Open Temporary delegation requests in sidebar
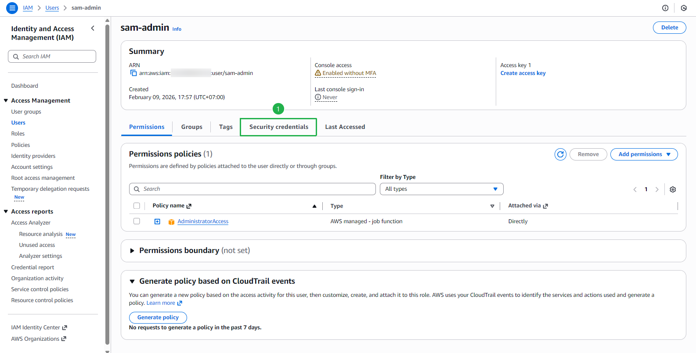The image size is (696, 353). pos(50,189)
